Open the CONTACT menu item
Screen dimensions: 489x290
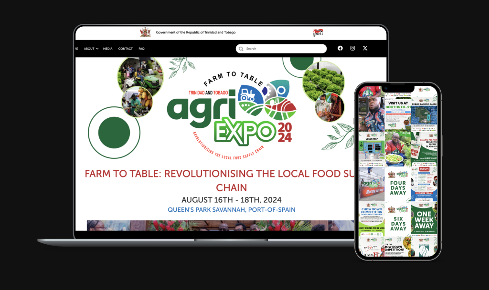pyautogui.click(x=126, y=49)
